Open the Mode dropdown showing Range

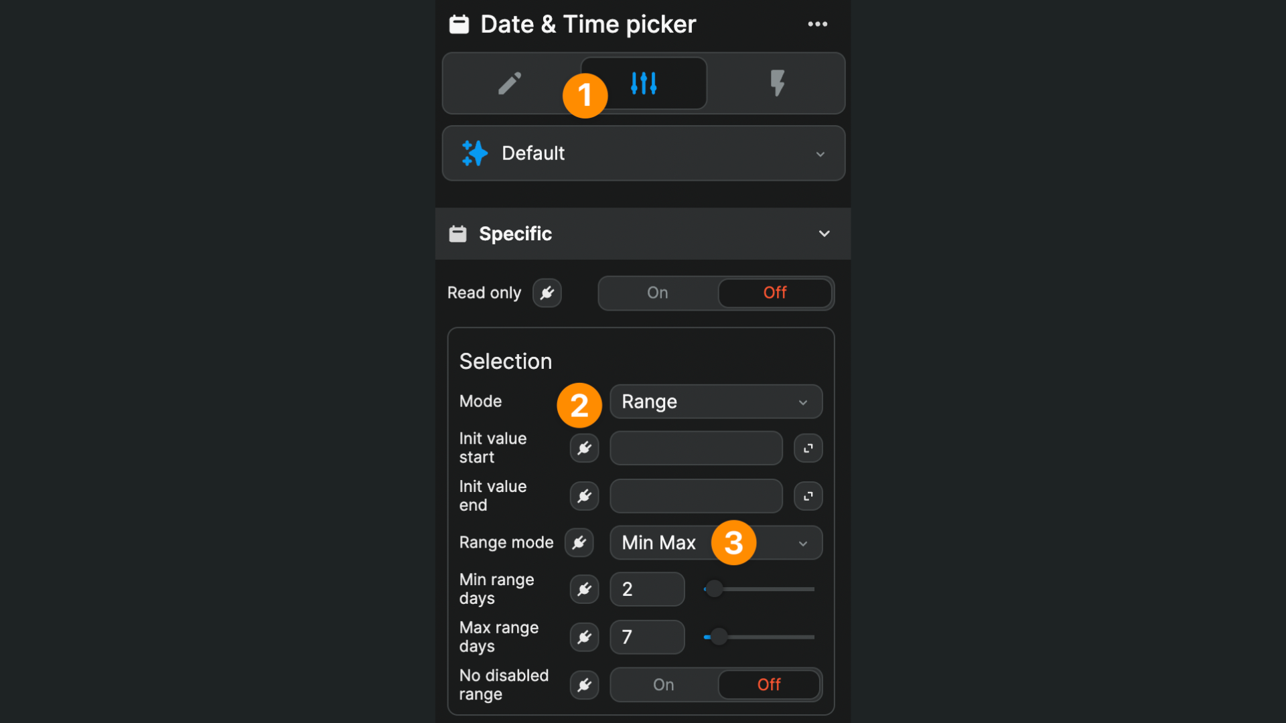click(715, 402)
